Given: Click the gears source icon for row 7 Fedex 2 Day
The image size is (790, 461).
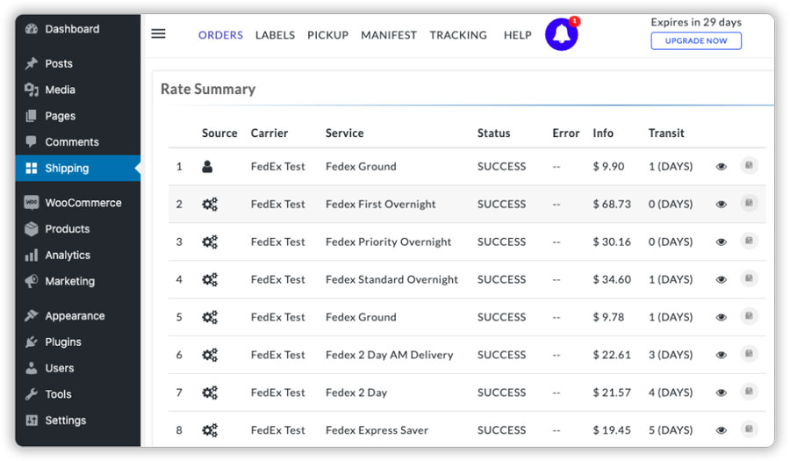Looking at the screenshot, I should click(210, 393).
